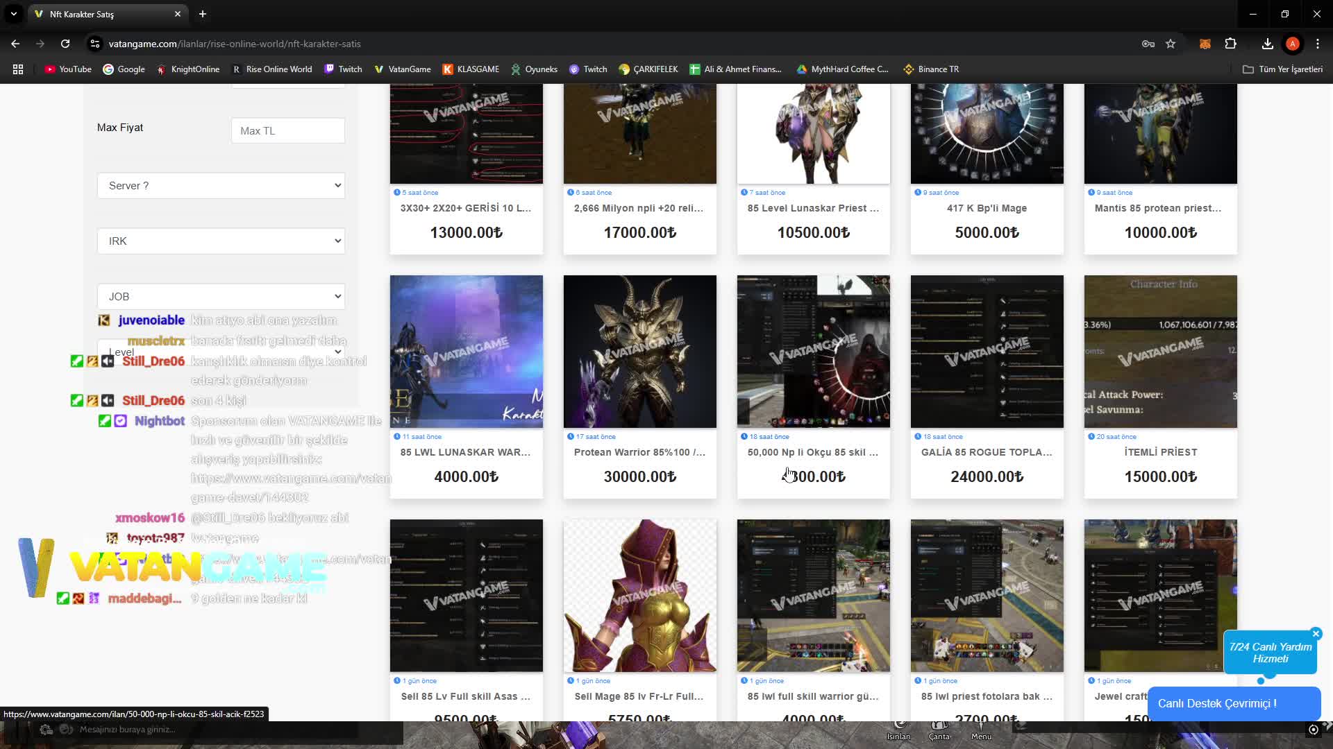Viewport: 1333px width, 749px height.
Task: Expand the IRK dropdown
Action: [x=221, y=241]
